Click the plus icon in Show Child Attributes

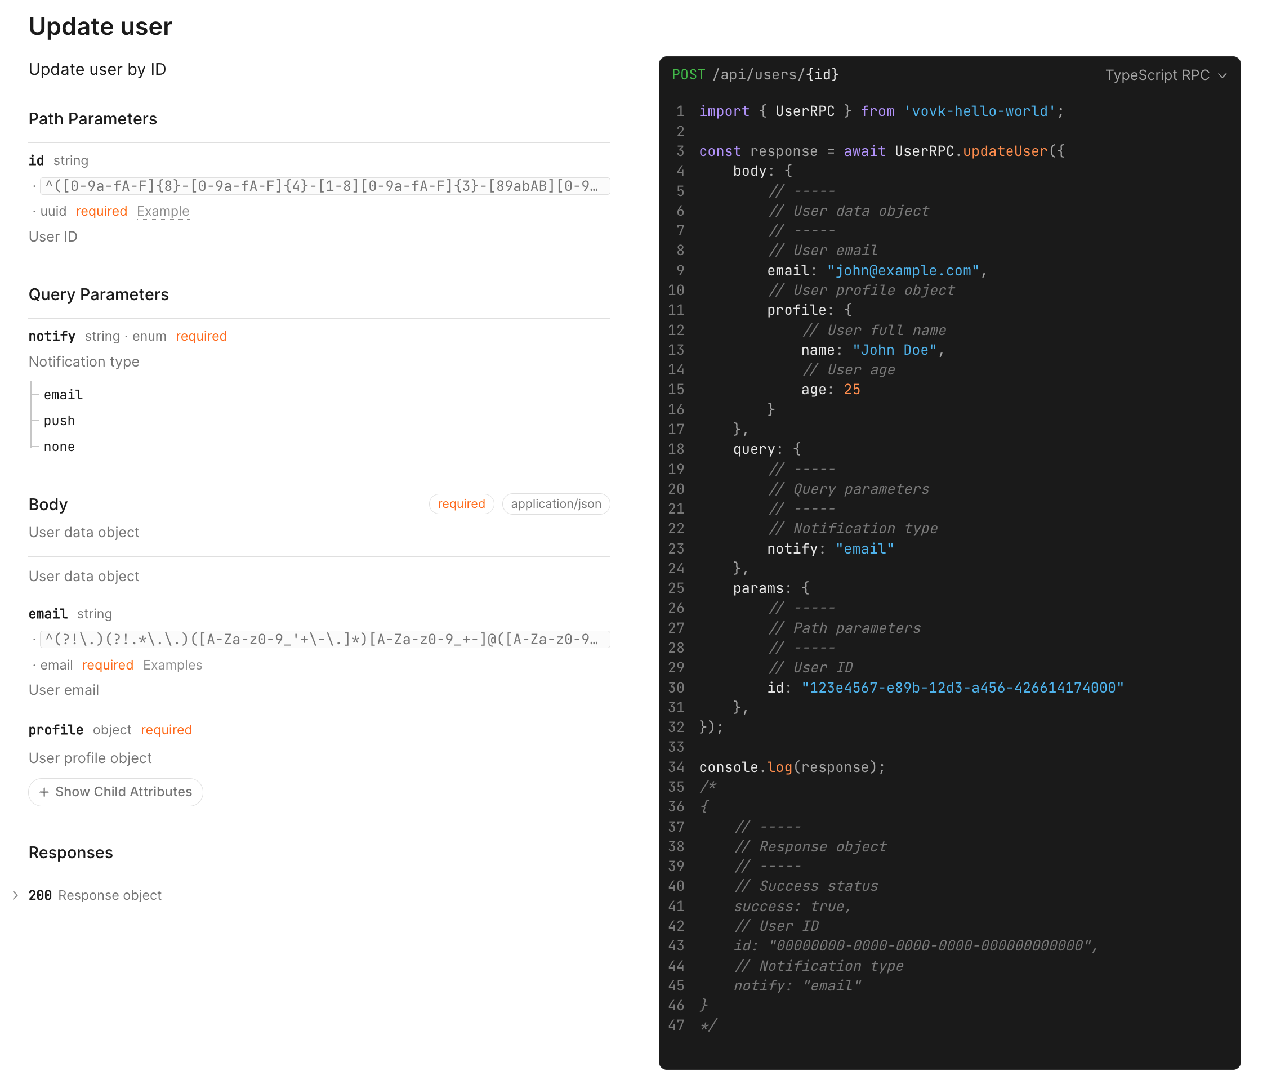[44, 792]
